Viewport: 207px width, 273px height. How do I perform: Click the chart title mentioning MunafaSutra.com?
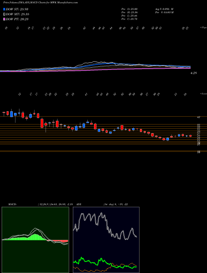(41, 2)
